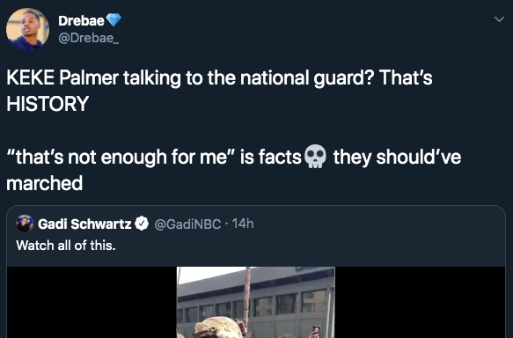This screenshot has height=338, width=513.
Task: Click the quoted phrase "that's not enough for me"
Action: click(x=121, y=157)
